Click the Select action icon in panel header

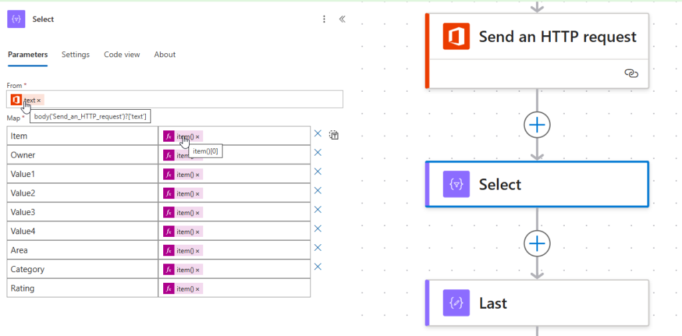tap(16, 19)
